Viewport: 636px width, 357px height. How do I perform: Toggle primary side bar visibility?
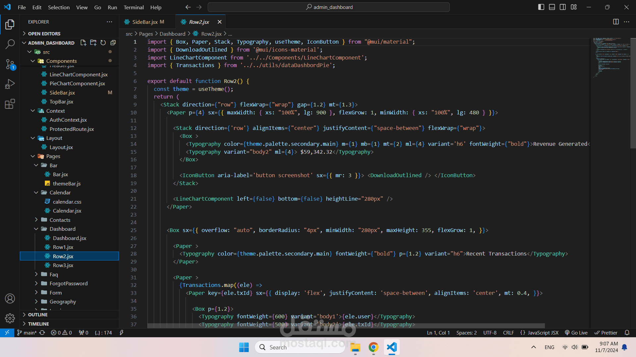pyautogui.click(x=541, y=7)
